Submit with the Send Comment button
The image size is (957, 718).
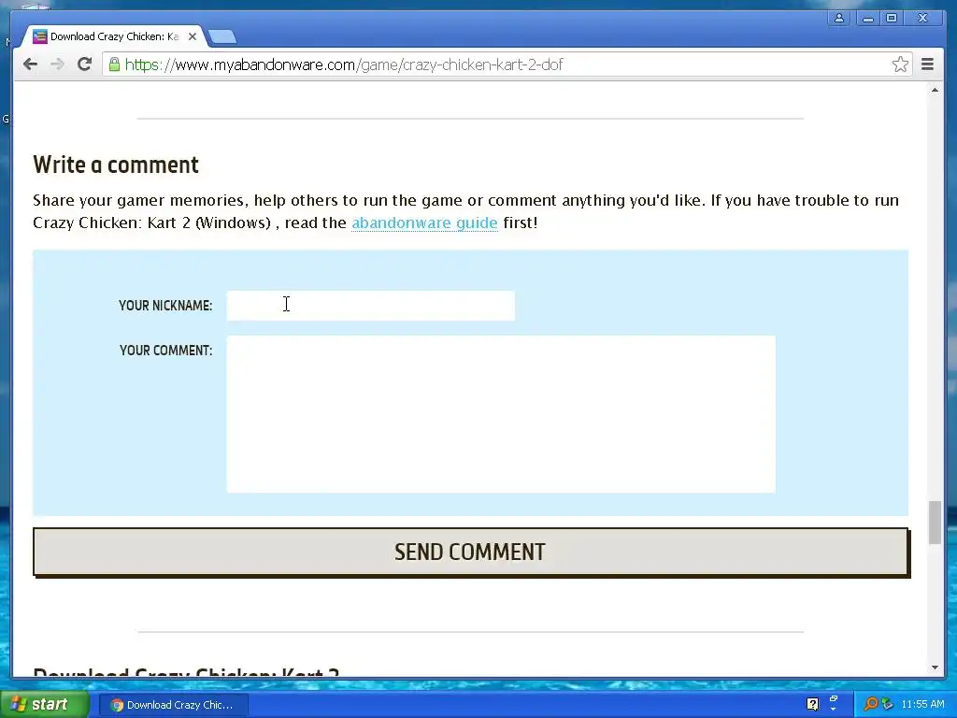click(471, 552)
